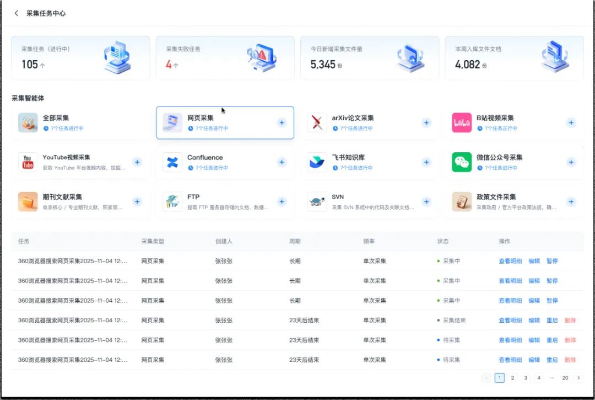Screen dimensions: 595x400
Task: Click the SVN turtle logo icon
Action: [x=317, y=202]
